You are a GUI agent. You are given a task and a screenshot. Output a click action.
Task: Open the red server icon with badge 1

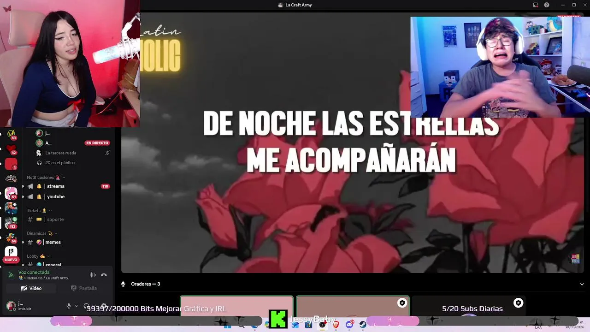[x=11, y=164]
